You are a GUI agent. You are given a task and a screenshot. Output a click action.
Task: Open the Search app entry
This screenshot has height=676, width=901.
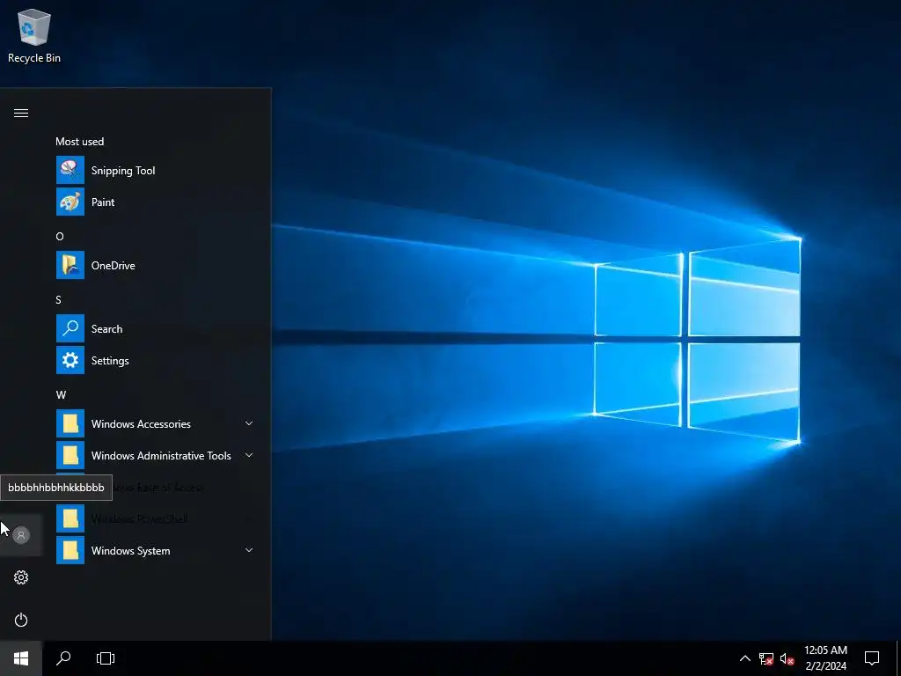(155, 329)
